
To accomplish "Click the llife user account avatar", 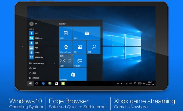I will [31, 24].
